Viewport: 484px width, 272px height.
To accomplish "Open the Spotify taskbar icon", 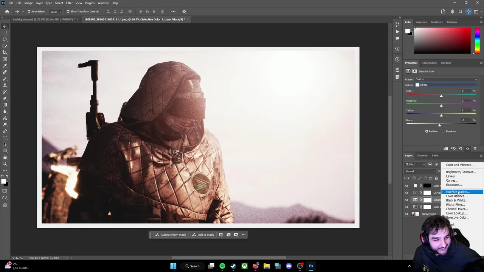I will (222, 266).
